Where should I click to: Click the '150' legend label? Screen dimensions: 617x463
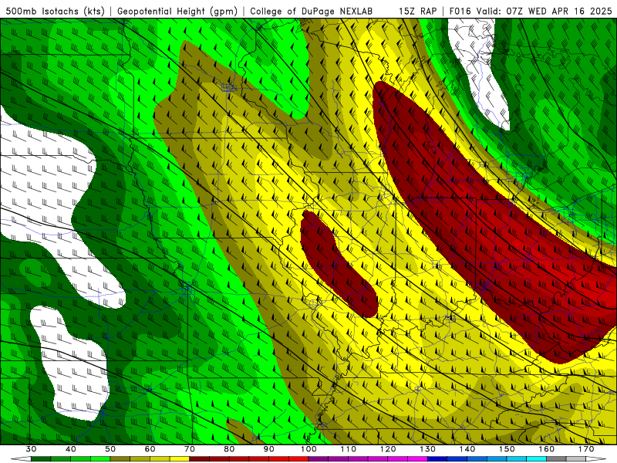pyautogui.click(x=507, y=449)
